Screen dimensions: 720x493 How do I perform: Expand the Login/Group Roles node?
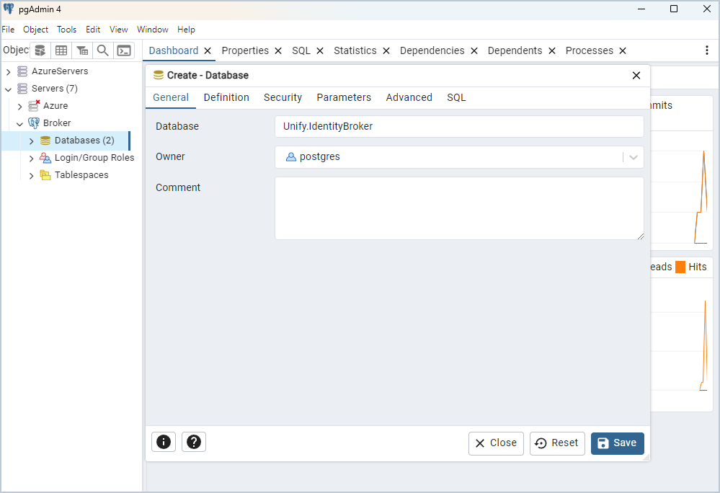31,159
